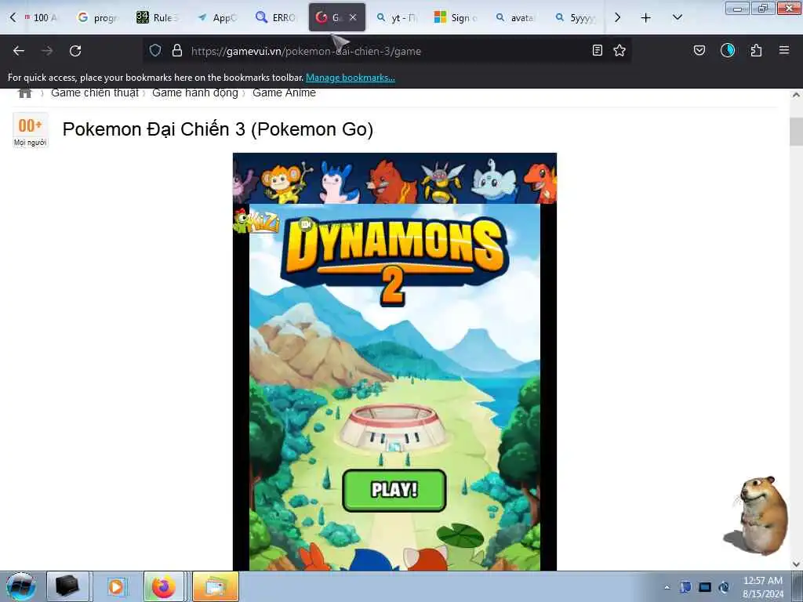Switch to the 'ERRO' tab
This screenshot has width=803, height=602.
click(277, 18)
